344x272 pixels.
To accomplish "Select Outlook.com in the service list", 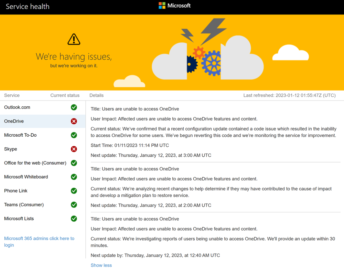I will tap(17, 107).
